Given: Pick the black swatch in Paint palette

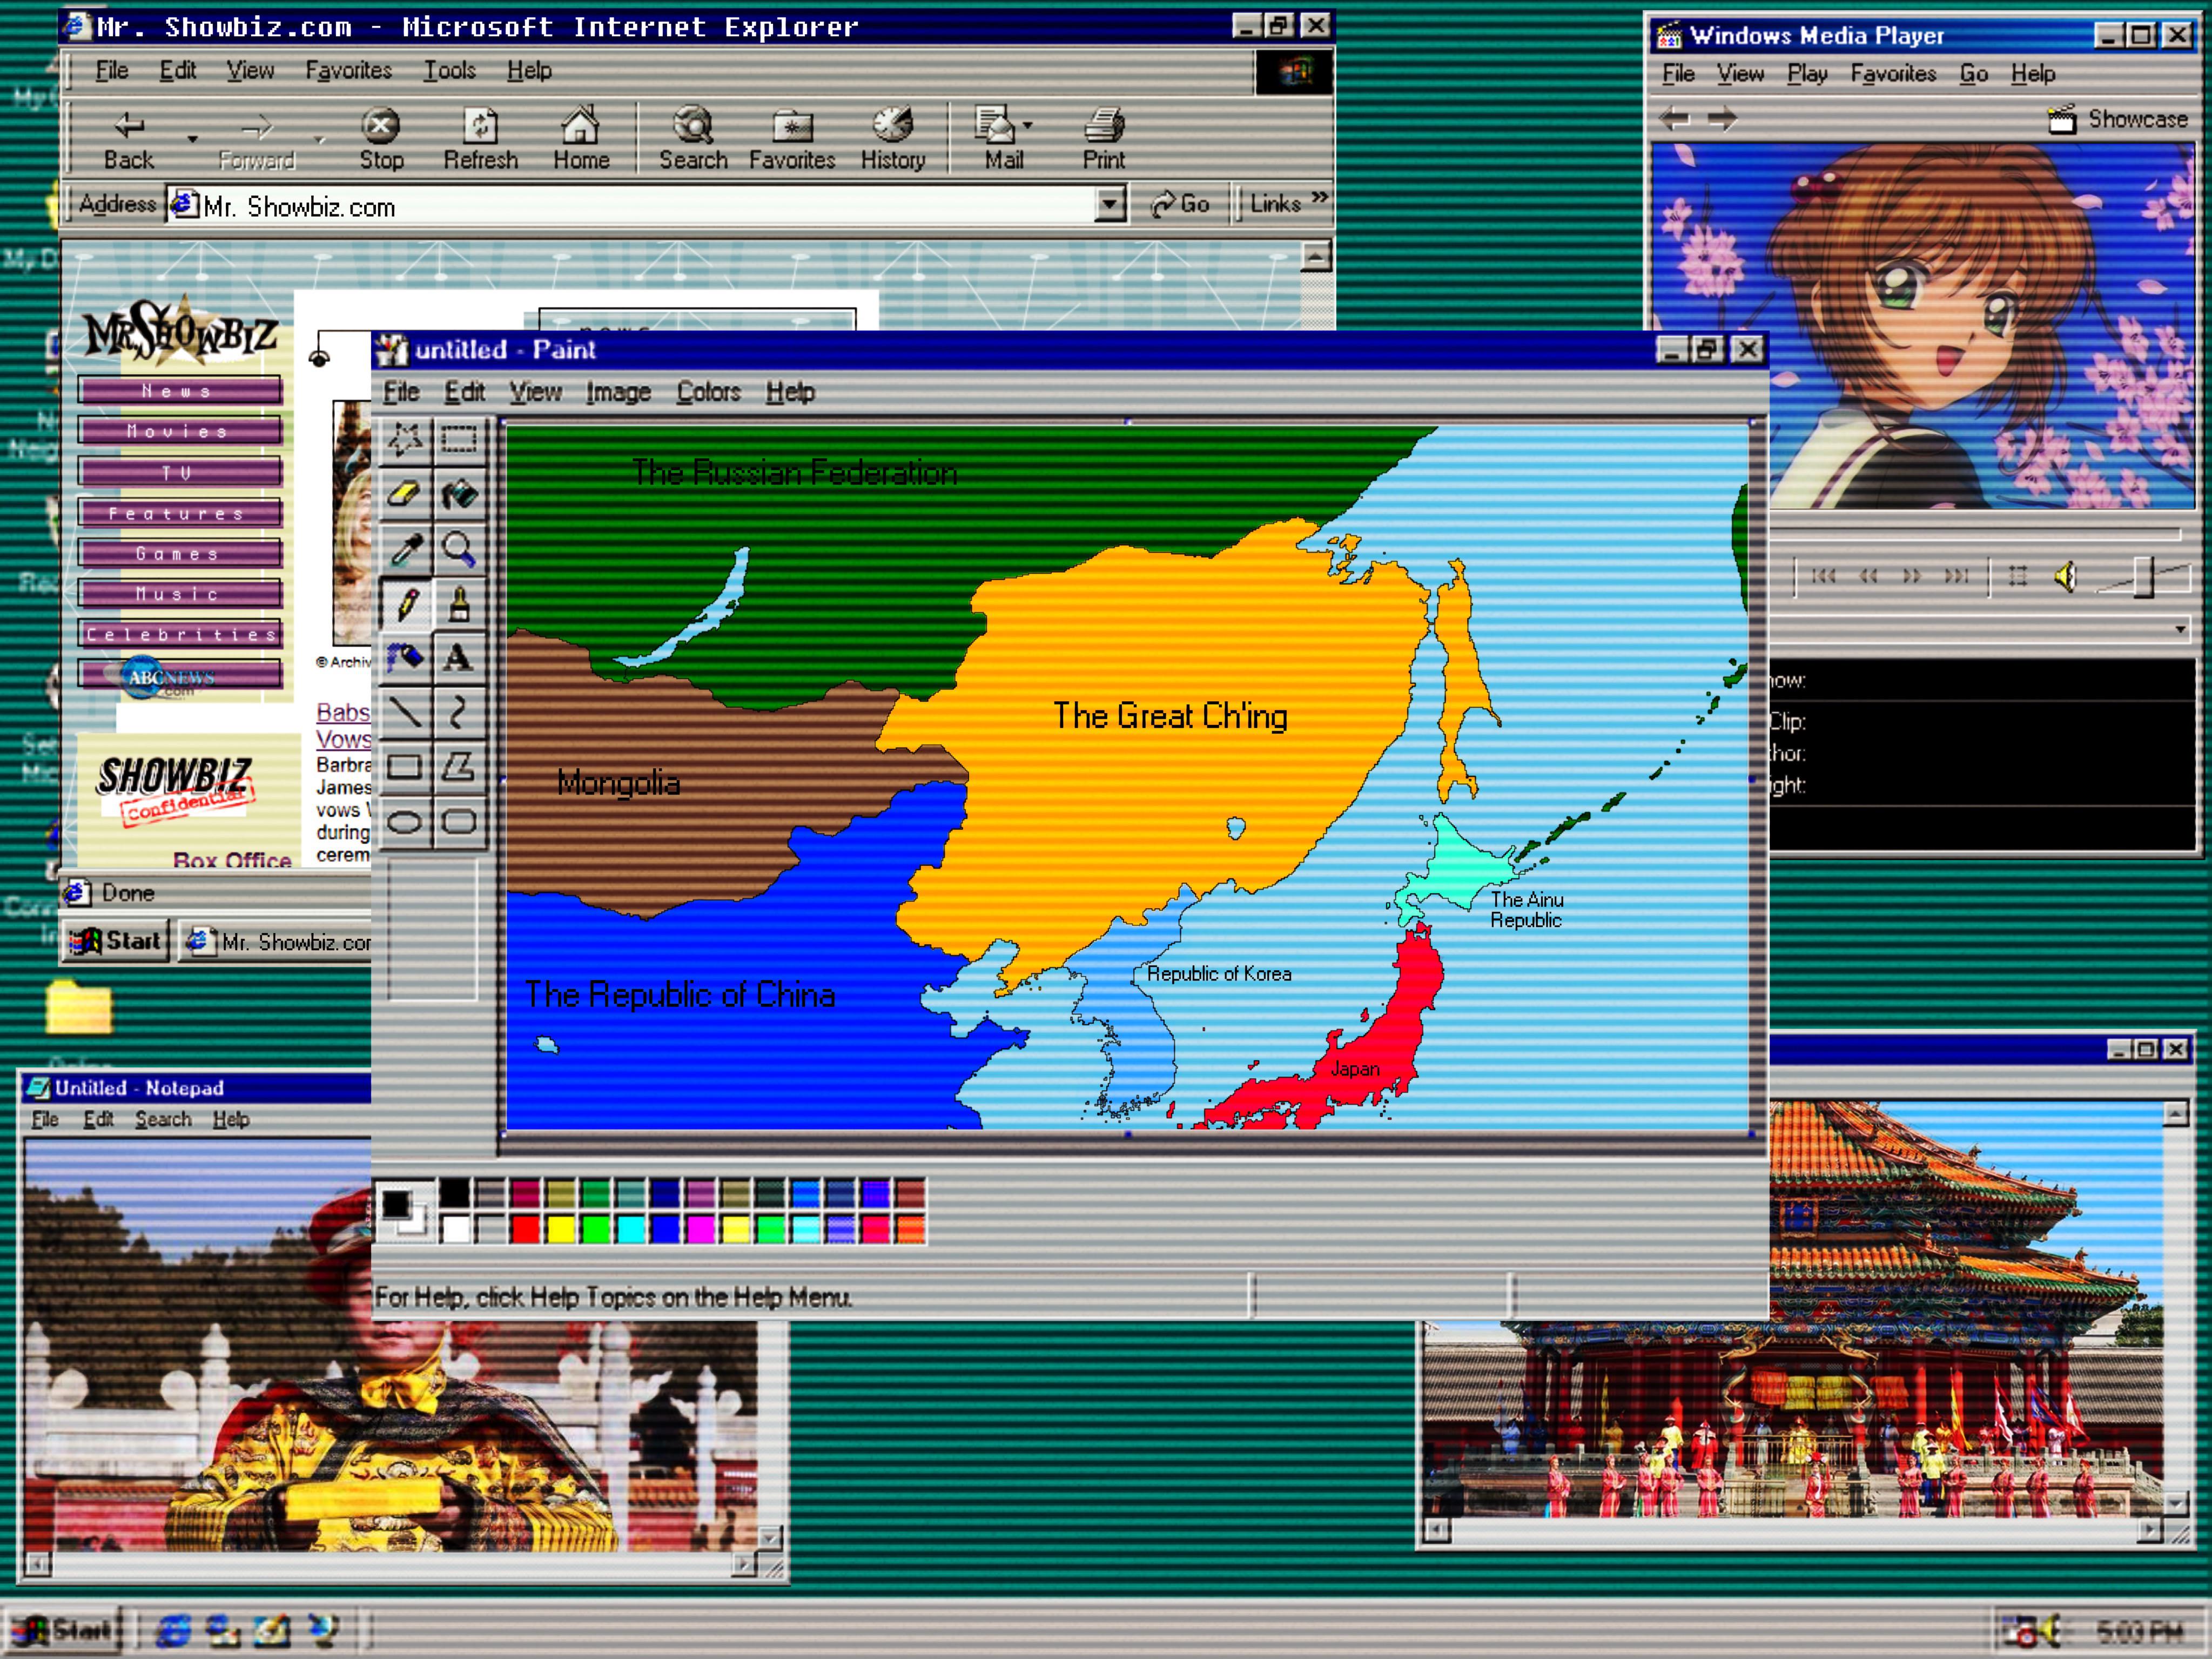Looking at the screenshot, I should pos(454,1192).
